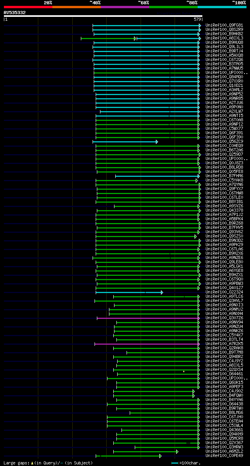Screen dimensions: 250x466
Task: Open hit UniRef100_B8LRD8
Action: coord(224,167)
